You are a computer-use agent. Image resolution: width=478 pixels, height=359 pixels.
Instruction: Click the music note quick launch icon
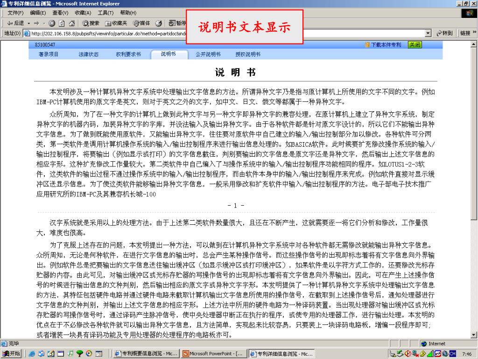click(x=70, y=353)
